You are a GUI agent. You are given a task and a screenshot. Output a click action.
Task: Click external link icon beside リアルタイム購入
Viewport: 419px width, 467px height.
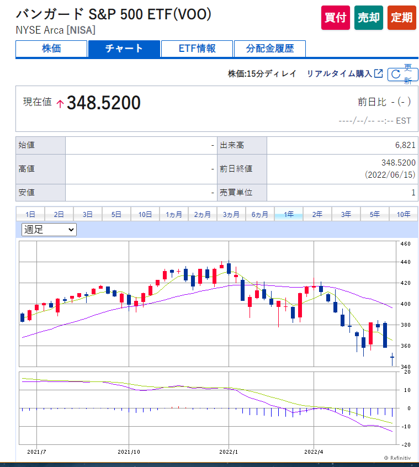click(378, 73)
